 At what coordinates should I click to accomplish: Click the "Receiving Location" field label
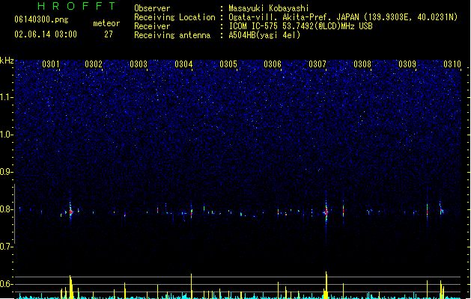point(174,17)
